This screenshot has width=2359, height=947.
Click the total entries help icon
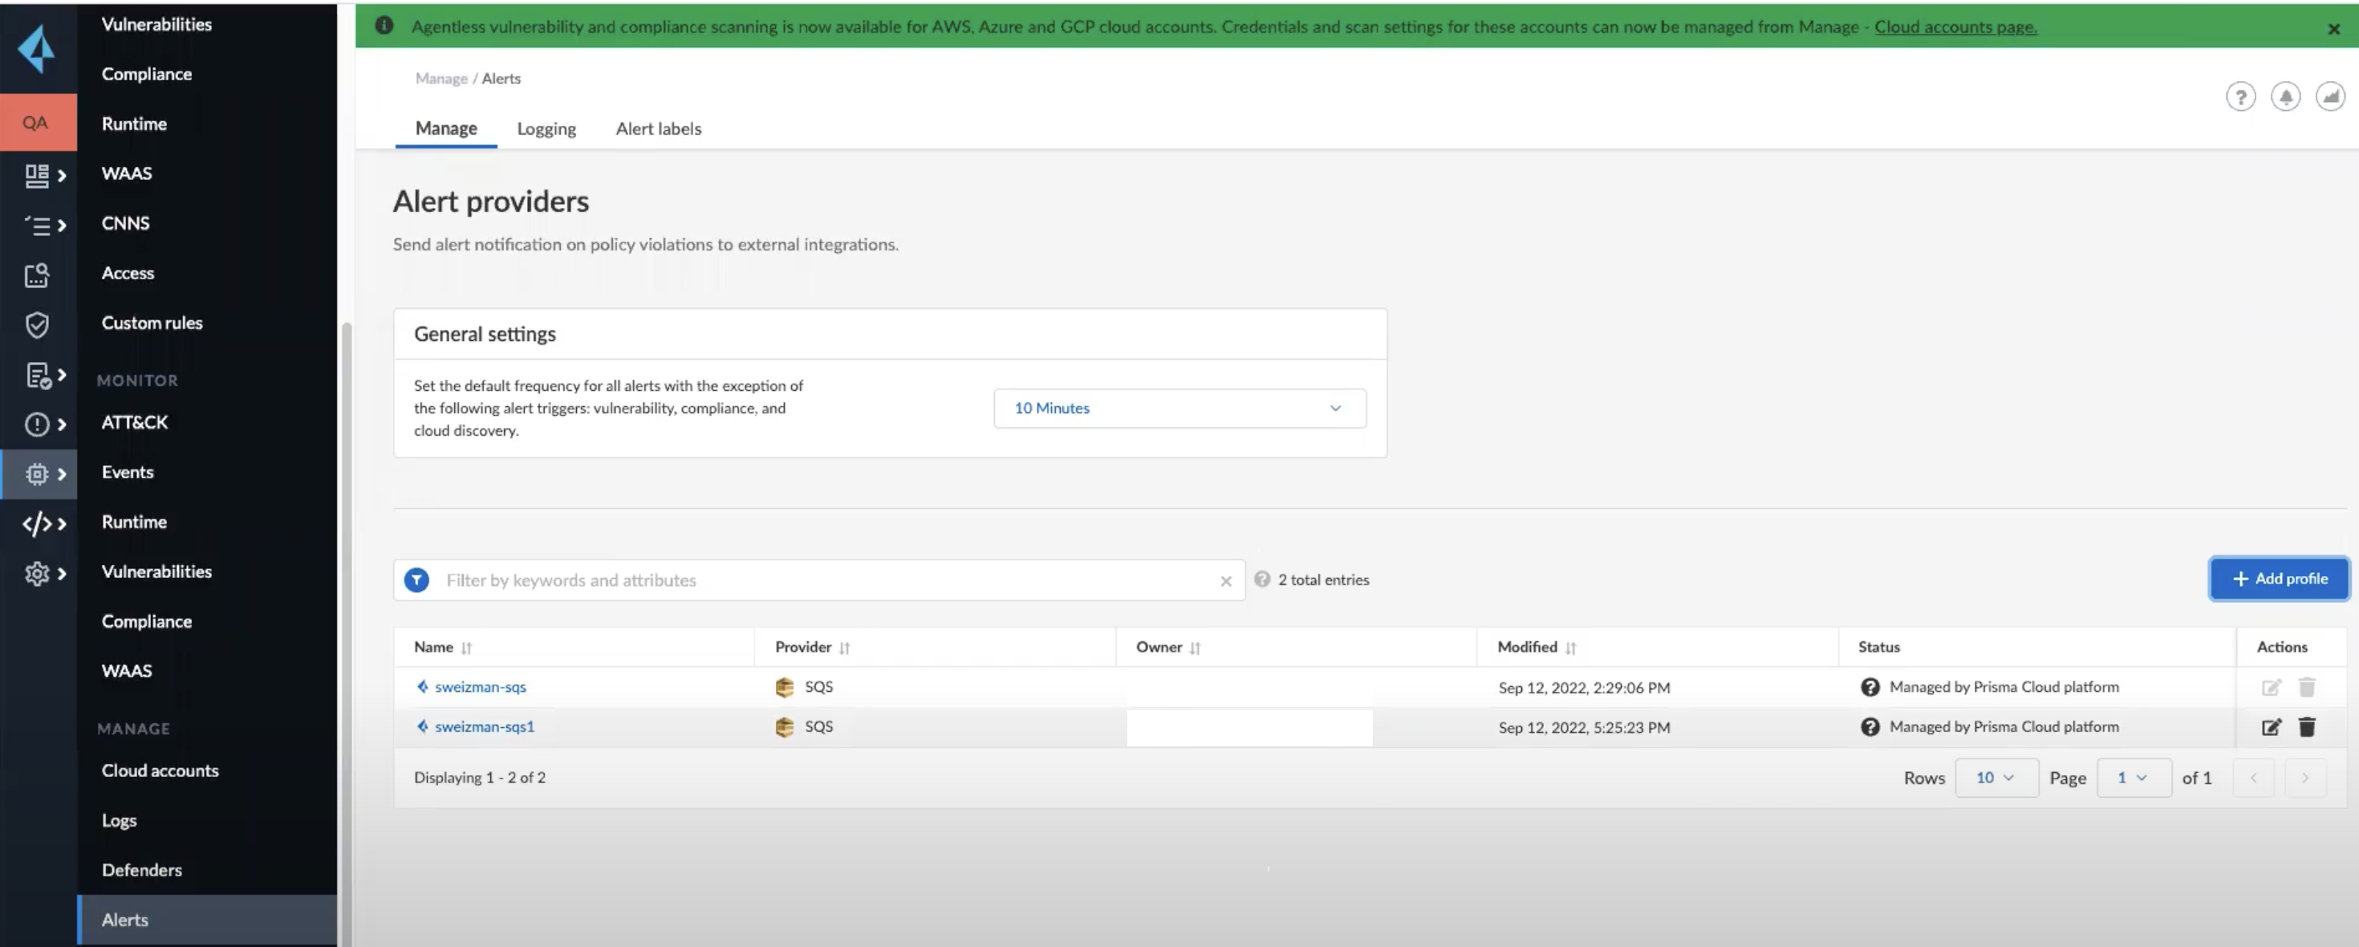point(1261,579)
